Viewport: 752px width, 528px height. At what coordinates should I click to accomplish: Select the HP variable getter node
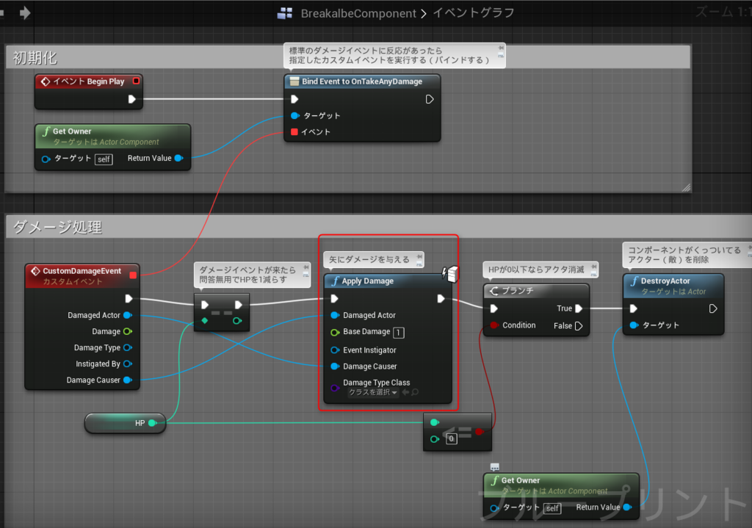(x=125, y=423)
